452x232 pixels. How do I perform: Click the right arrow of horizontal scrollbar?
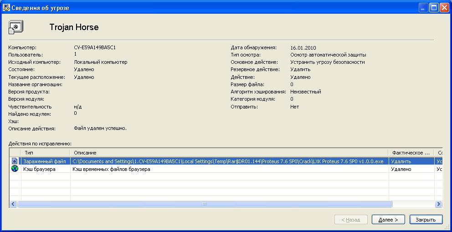tap(438, 204)
